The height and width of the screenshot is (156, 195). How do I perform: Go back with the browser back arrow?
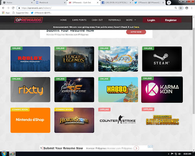(3, 8)
